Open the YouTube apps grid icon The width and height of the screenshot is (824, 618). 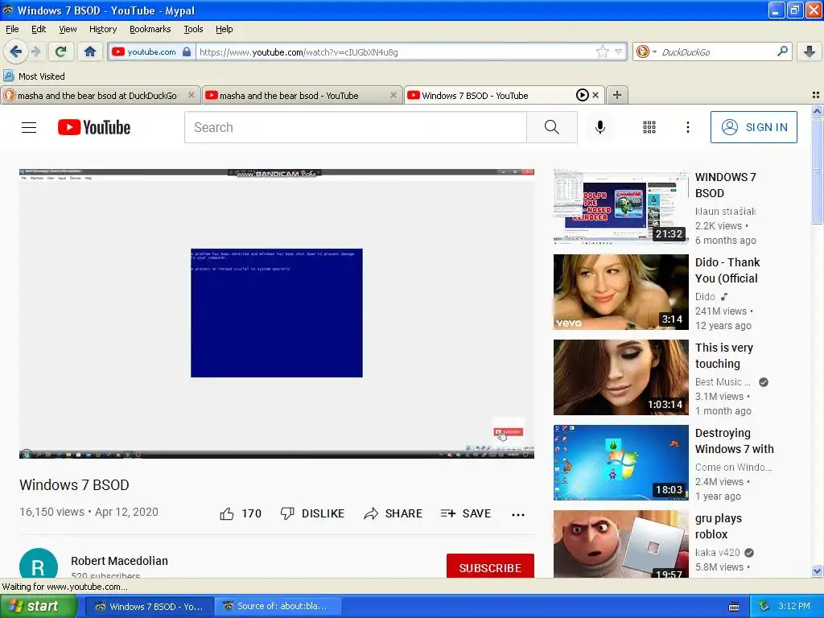pyautogui.click(x=649, y=127)
